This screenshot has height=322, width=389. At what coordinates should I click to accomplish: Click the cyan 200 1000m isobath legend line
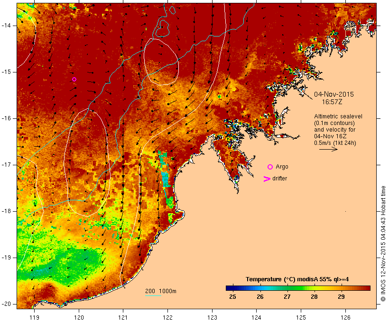click(153, 295)
